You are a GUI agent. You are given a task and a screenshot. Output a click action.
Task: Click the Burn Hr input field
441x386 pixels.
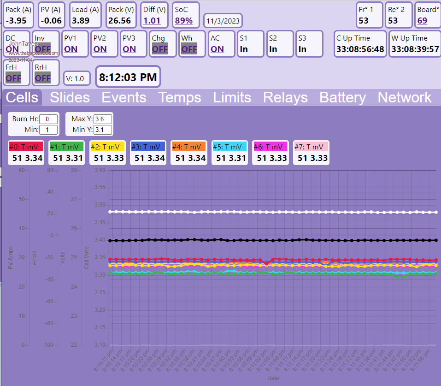[48, 119]
